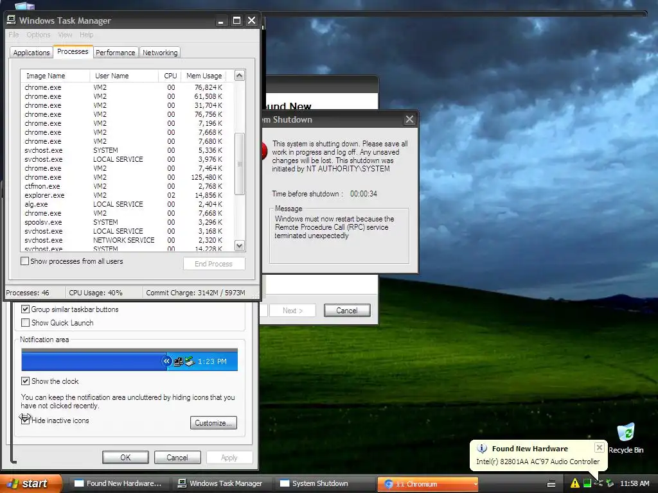Open the Options menu in Task Manager

(38, 35)
